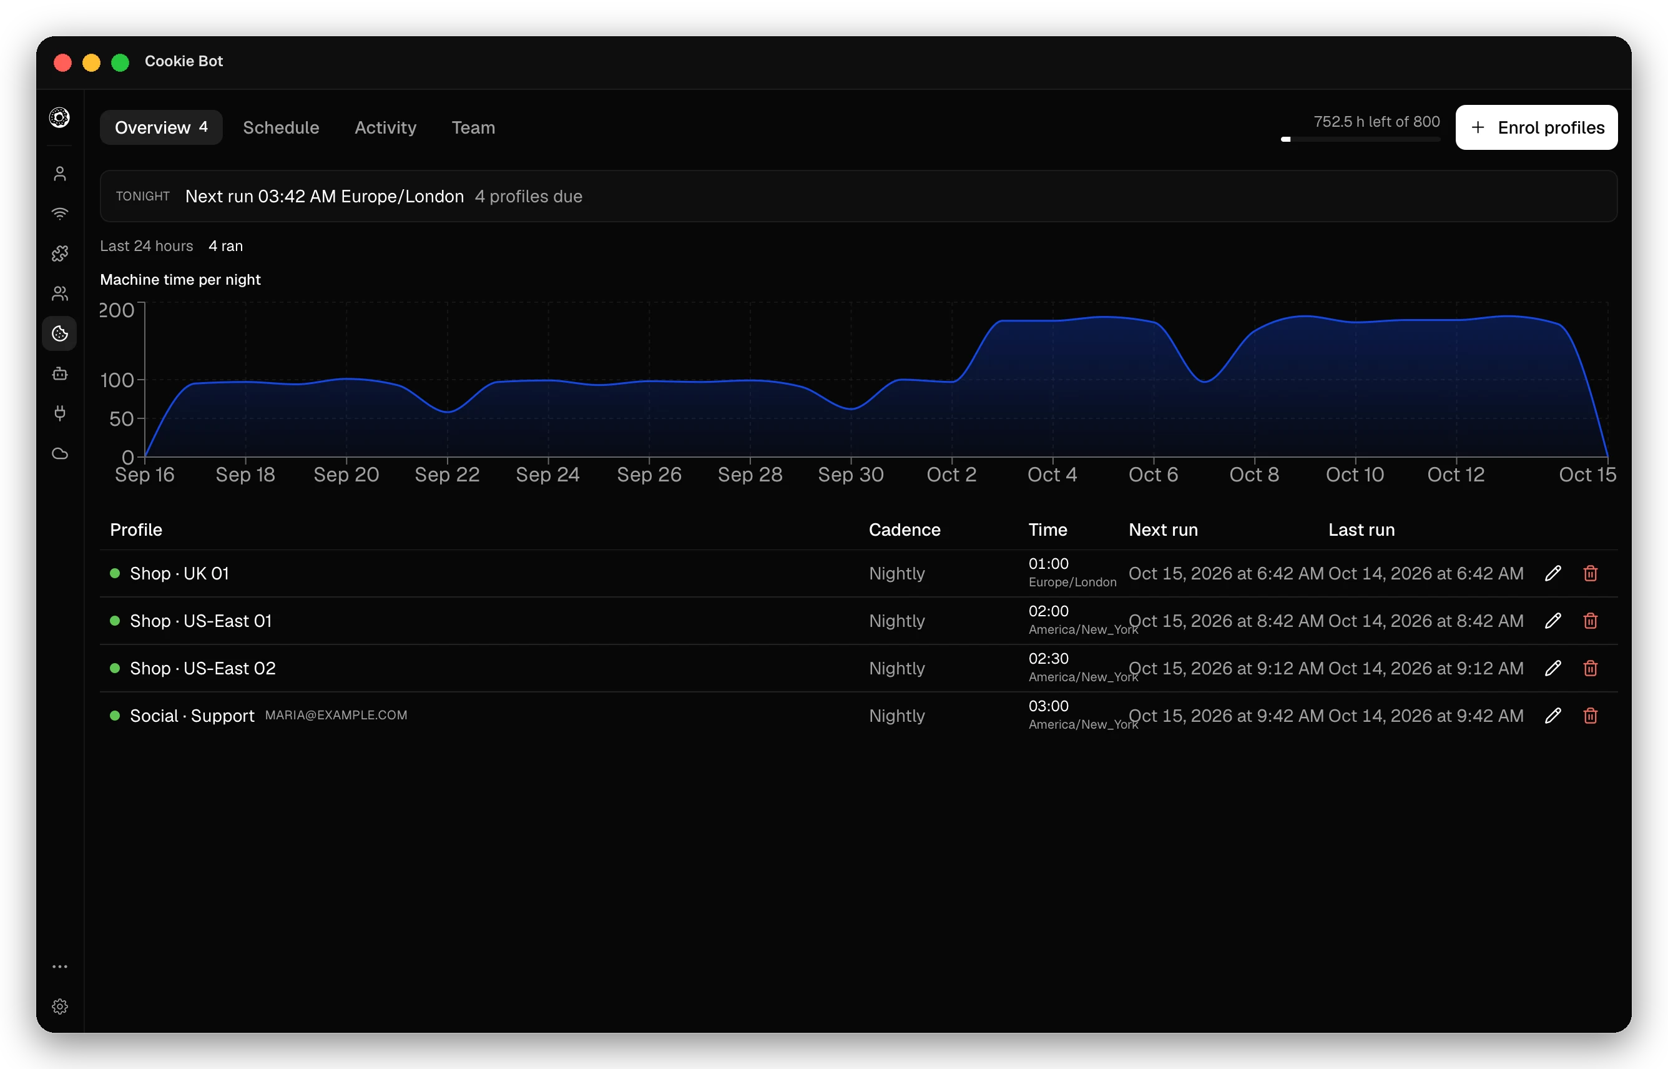Switch to the Activity tab

tap(385, 127)
